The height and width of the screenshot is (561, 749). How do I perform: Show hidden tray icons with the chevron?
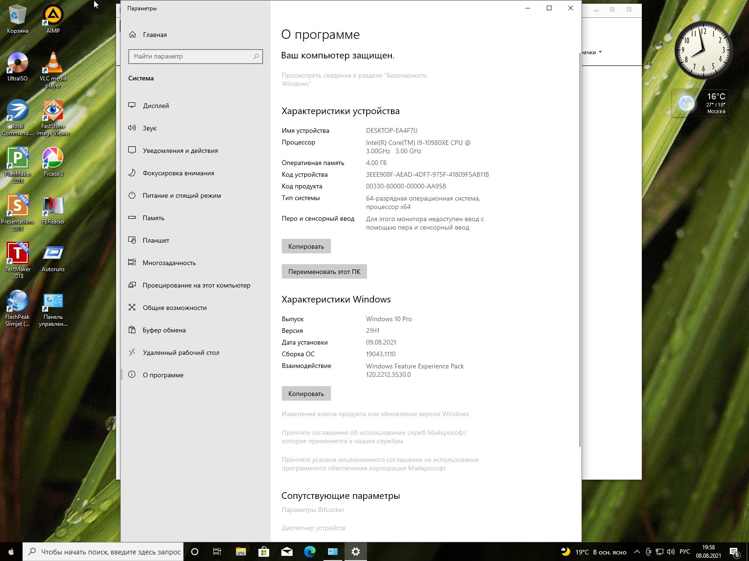point(637,552)
